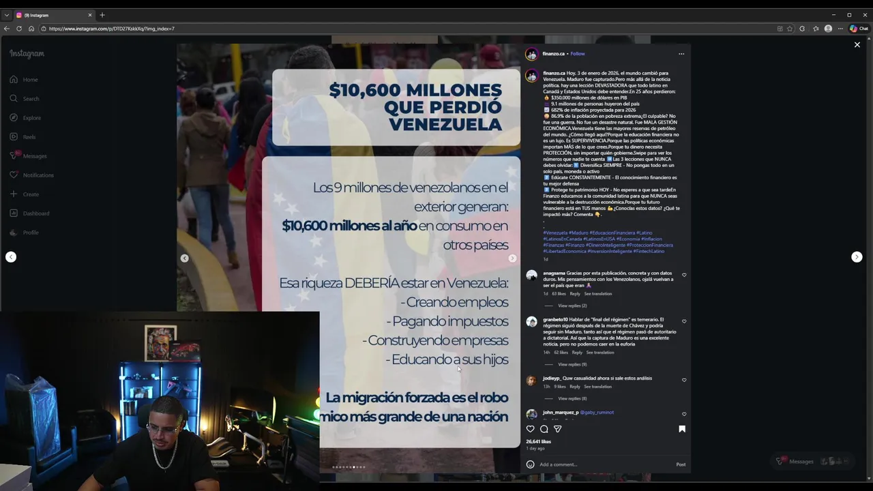Go to the previous post

click(11, 257)
